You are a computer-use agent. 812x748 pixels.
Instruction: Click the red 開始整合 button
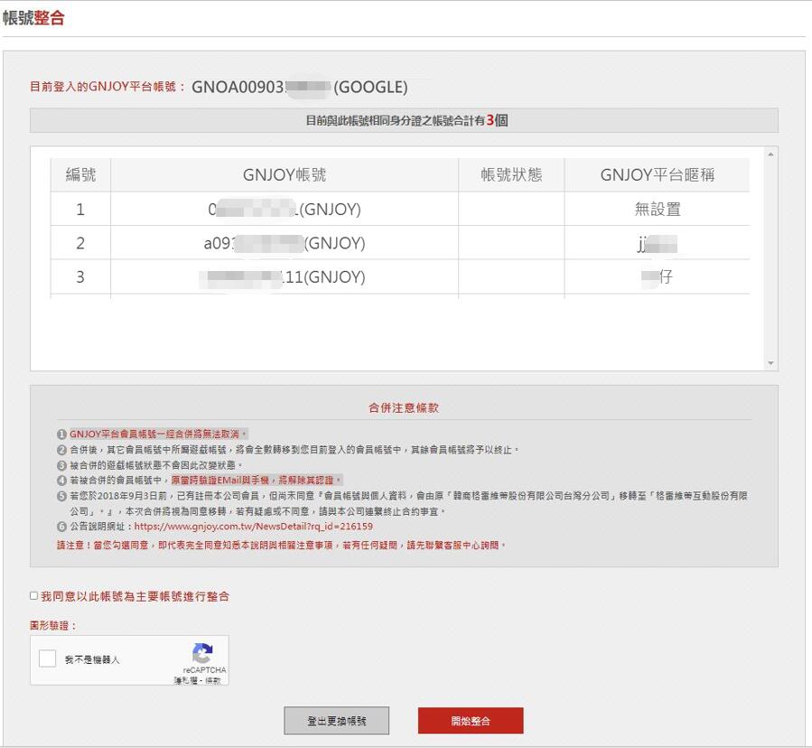click(x=470, y=721)
